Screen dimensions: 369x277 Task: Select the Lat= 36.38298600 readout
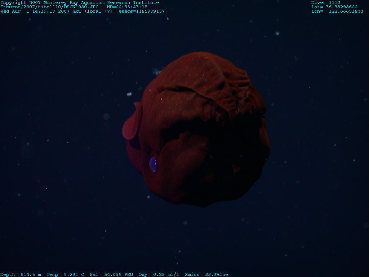pos(334,7)
